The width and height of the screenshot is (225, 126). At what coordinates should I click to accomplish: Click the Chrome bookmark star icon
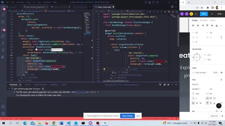coord(202,8)
